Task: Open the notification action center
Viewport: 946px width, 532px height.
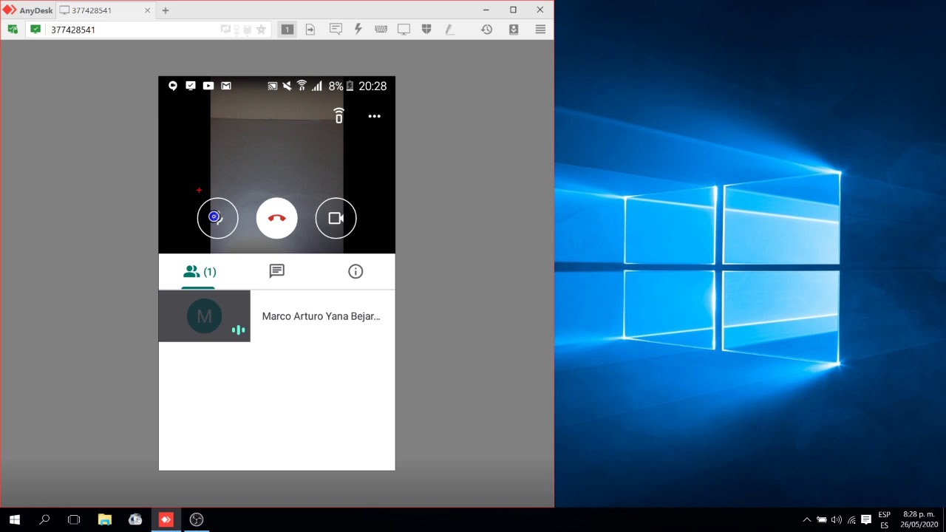Action: [x=866, y=519]
